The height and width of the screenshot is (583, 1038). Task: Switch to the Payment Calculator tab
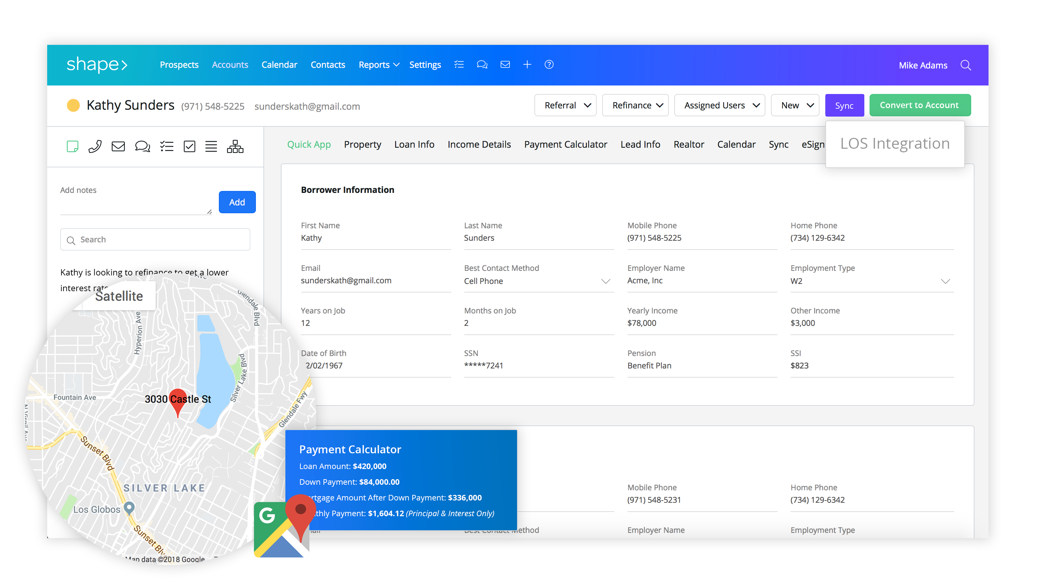[x=565, y=144]
